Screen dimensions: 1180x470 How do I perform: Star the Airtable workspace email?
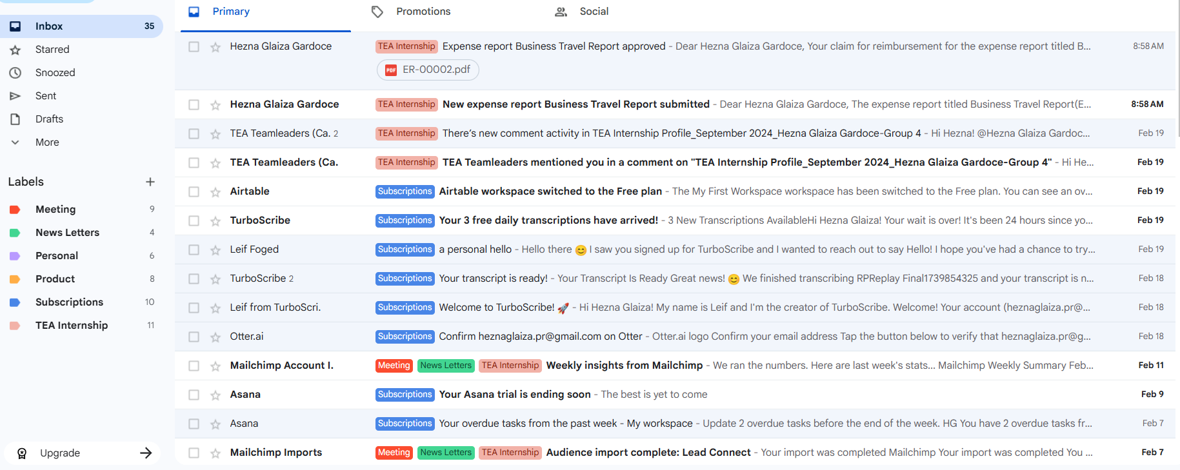coord(215,192)
